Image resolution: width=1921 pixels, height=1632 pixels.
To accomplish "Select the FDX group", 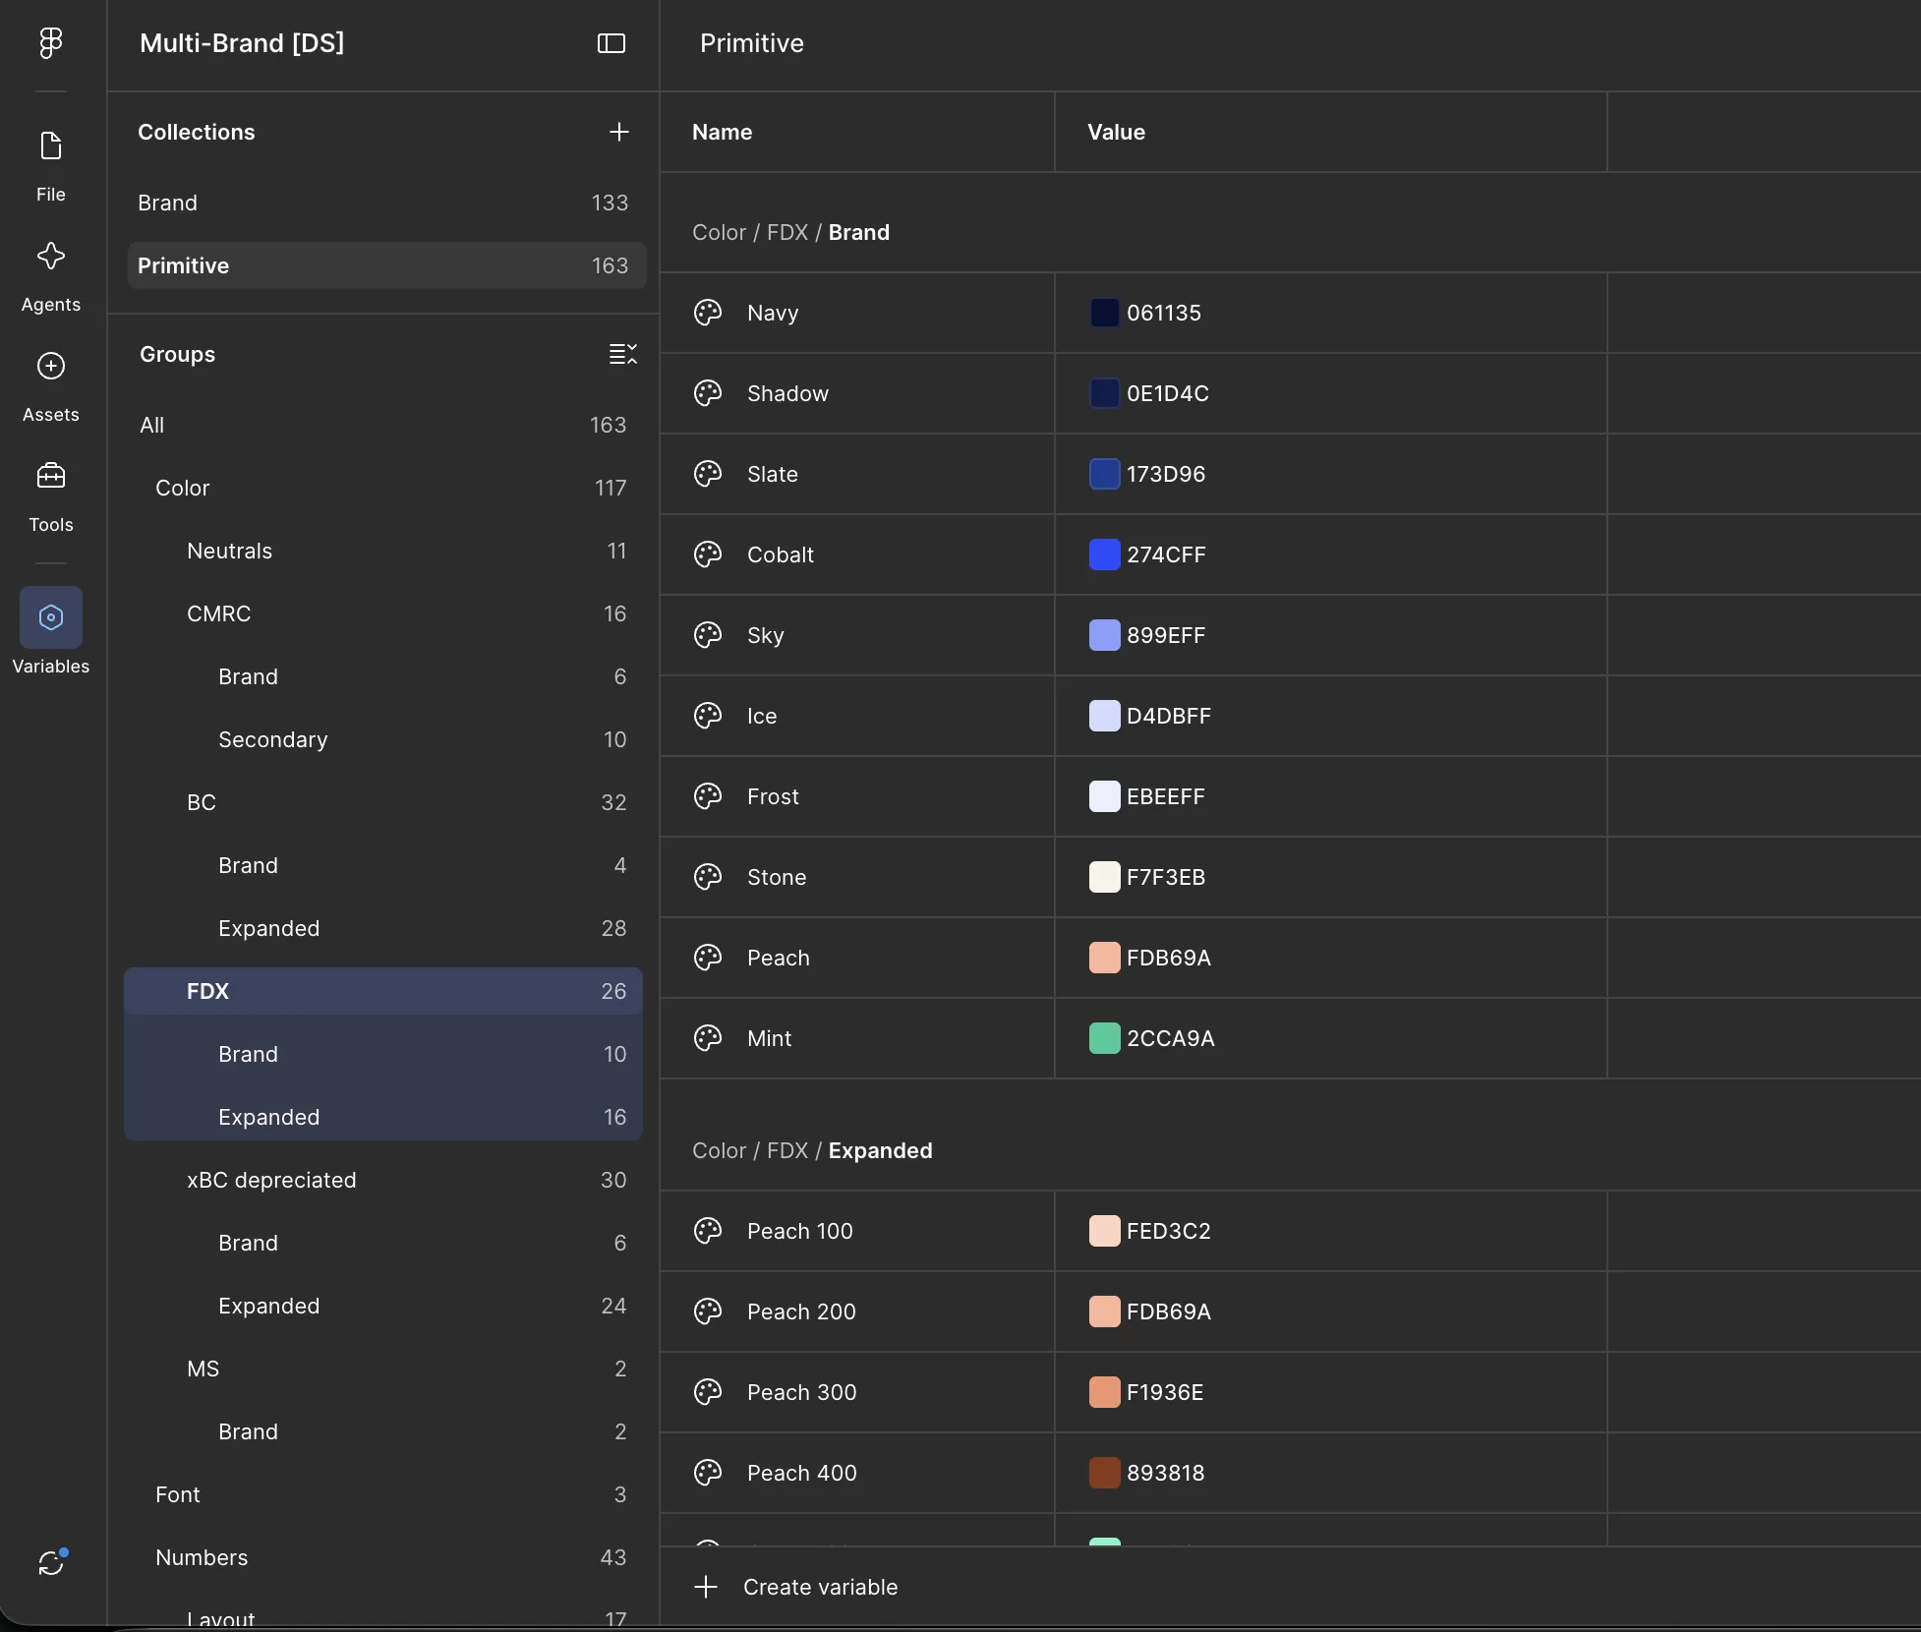I will point(383,991).
